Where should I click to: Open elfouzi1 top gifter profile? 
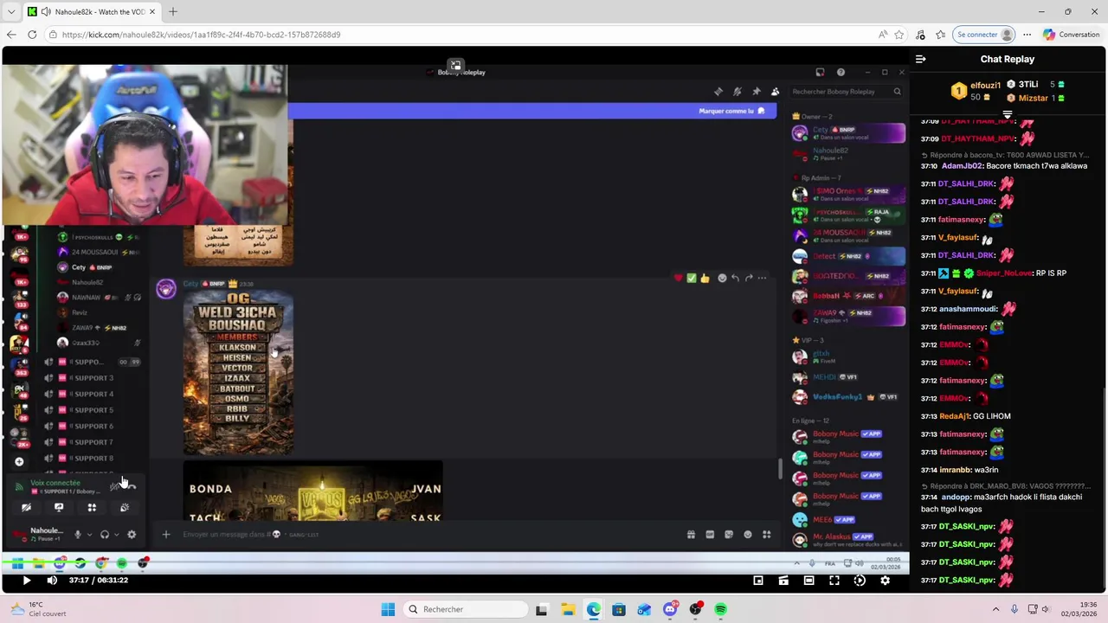click(985, 85)
